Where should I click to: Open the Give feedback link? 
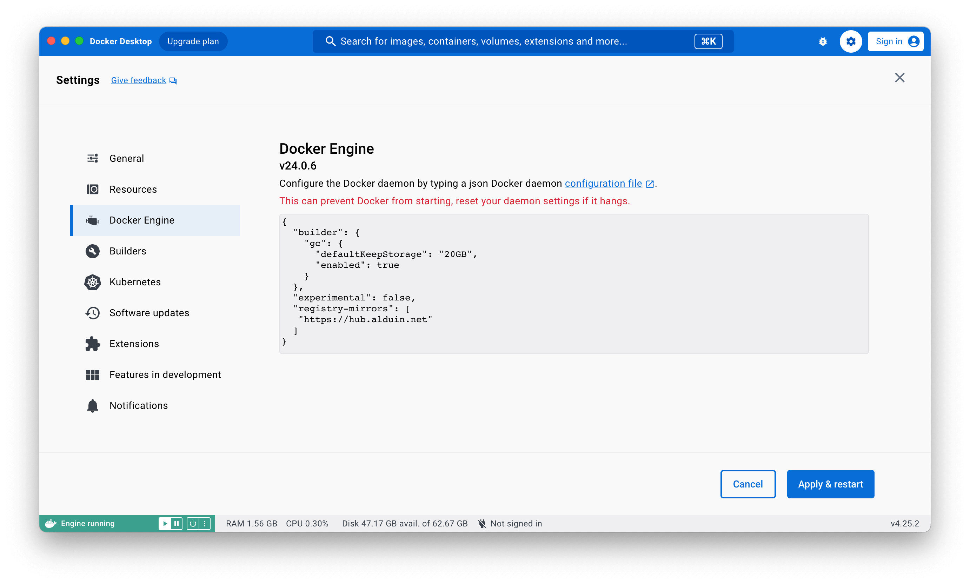click(x=139, y=80)
